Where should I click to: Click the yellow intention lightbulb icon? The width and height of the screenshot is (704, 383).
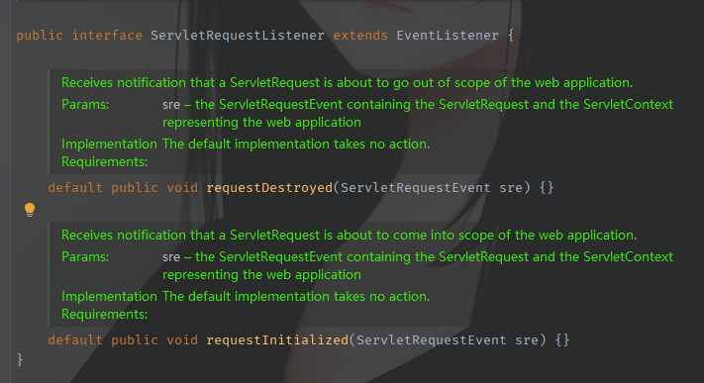point(30,210)
